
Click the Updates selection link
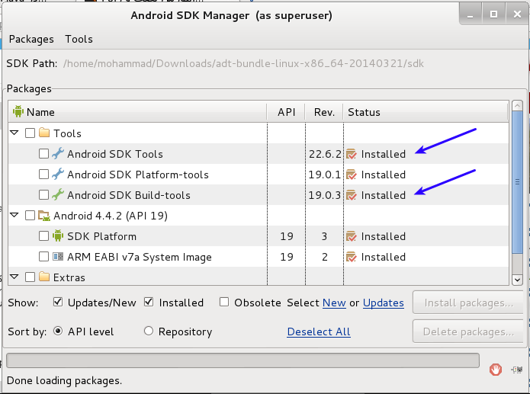tap(383, 303)
